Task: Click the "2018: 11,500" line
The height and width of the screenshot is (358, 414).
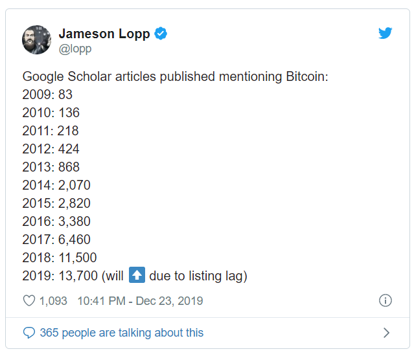Action: [60, 258]
